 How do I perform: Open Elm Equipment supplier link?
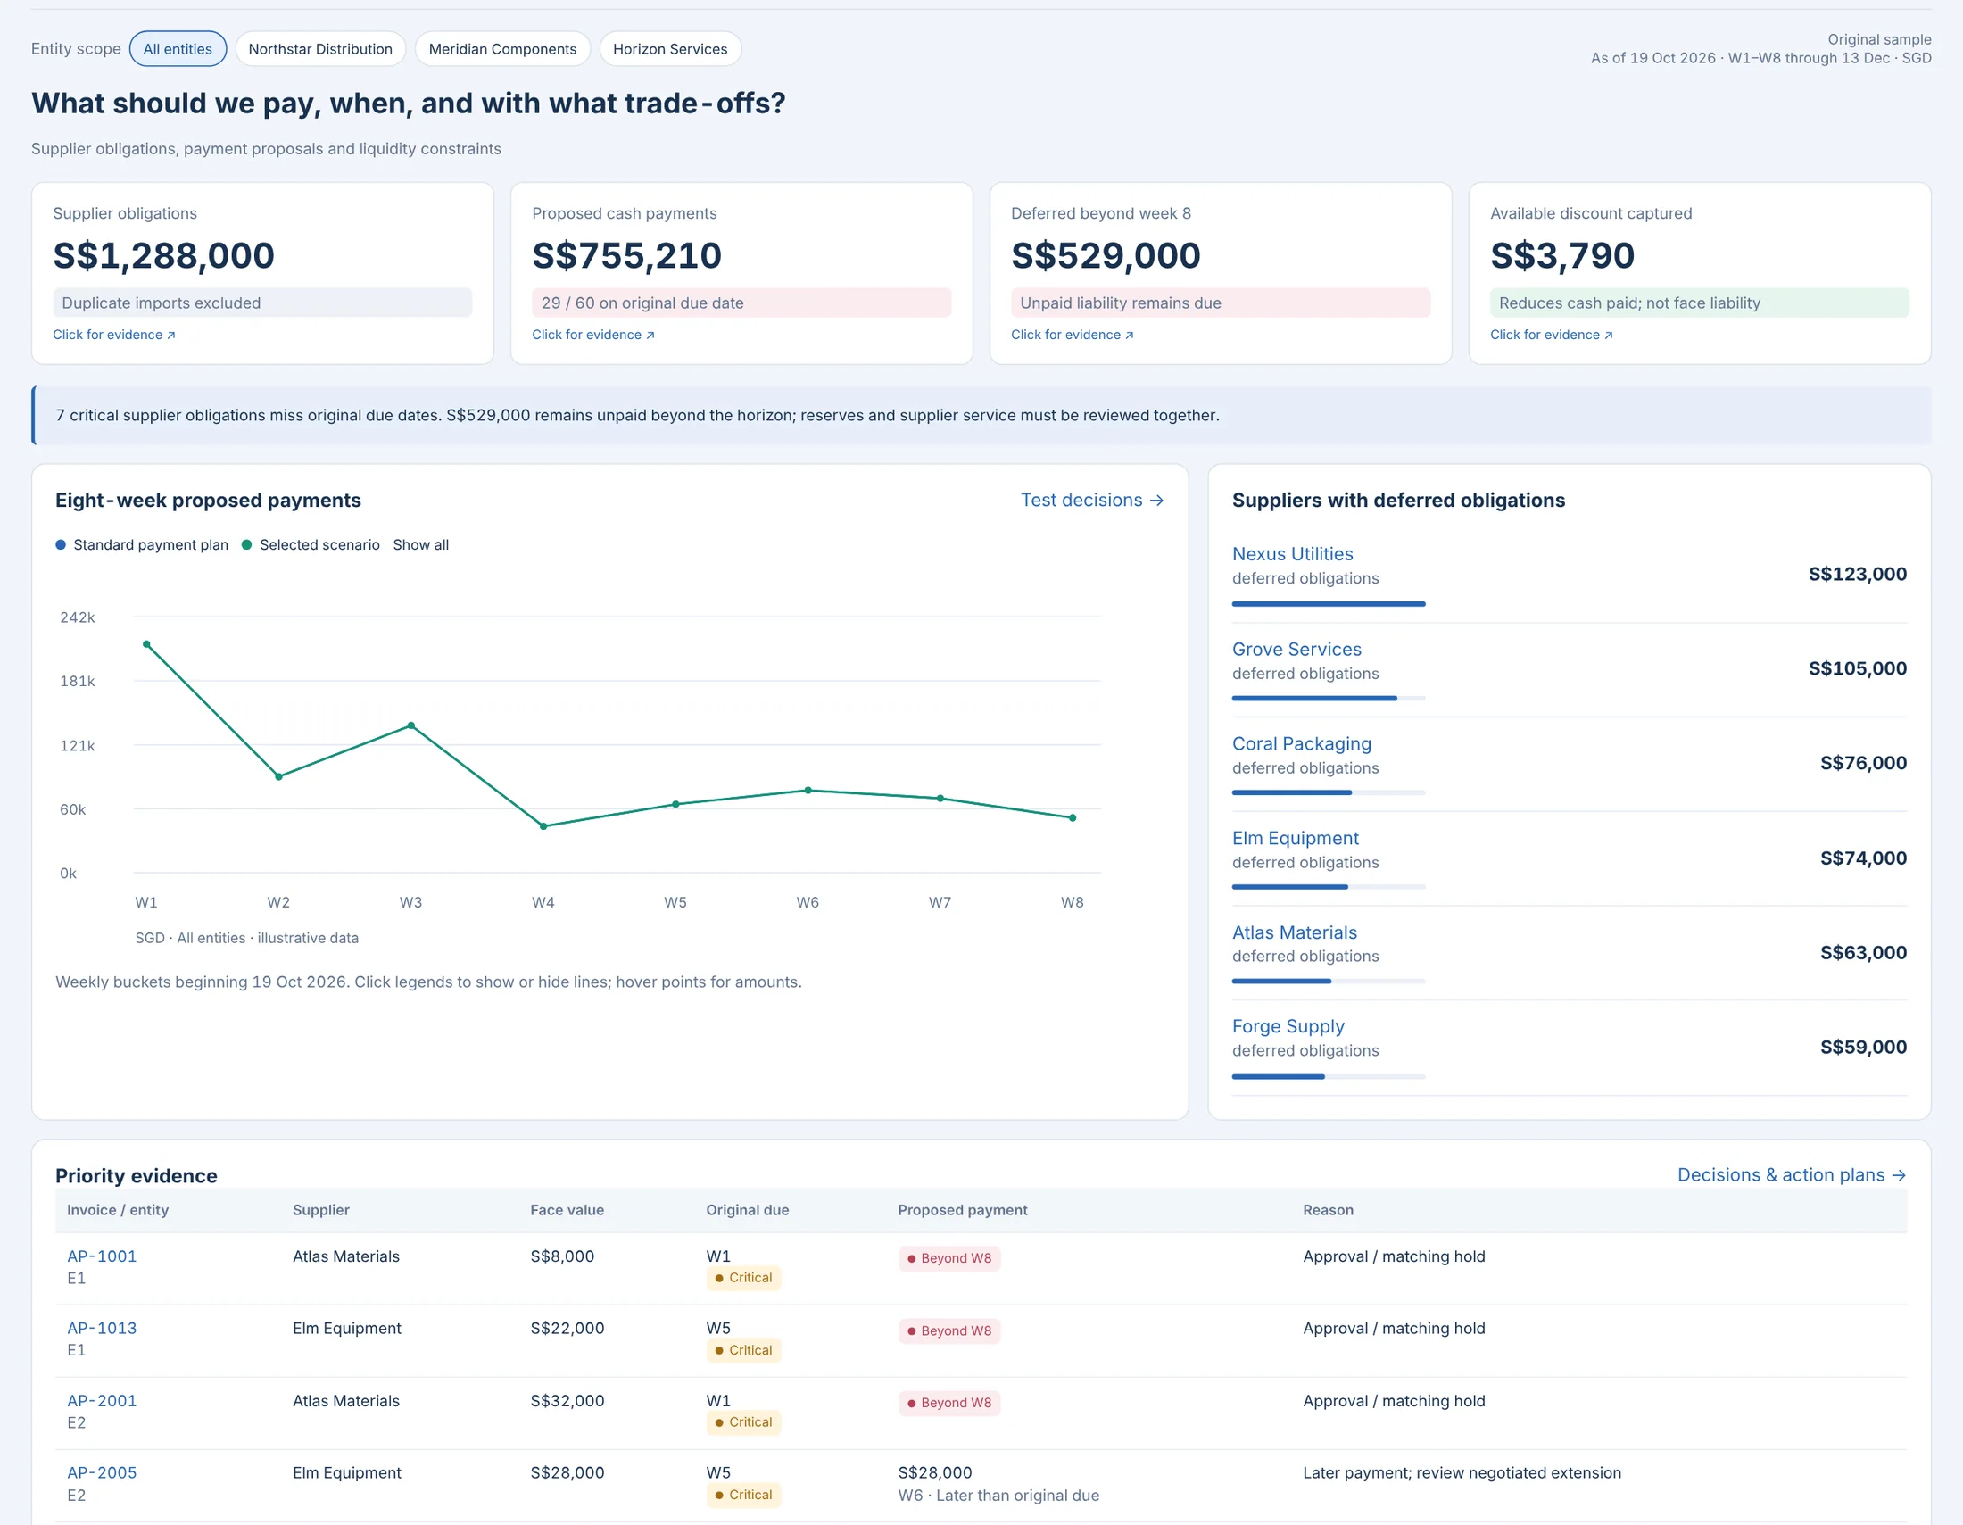pyautogui.click(x=1296, y=838)
